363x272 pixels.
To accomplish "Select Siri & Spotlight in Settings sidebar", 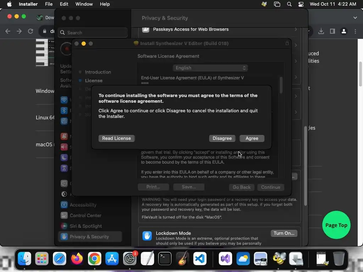I will click(x=90, y=226).
